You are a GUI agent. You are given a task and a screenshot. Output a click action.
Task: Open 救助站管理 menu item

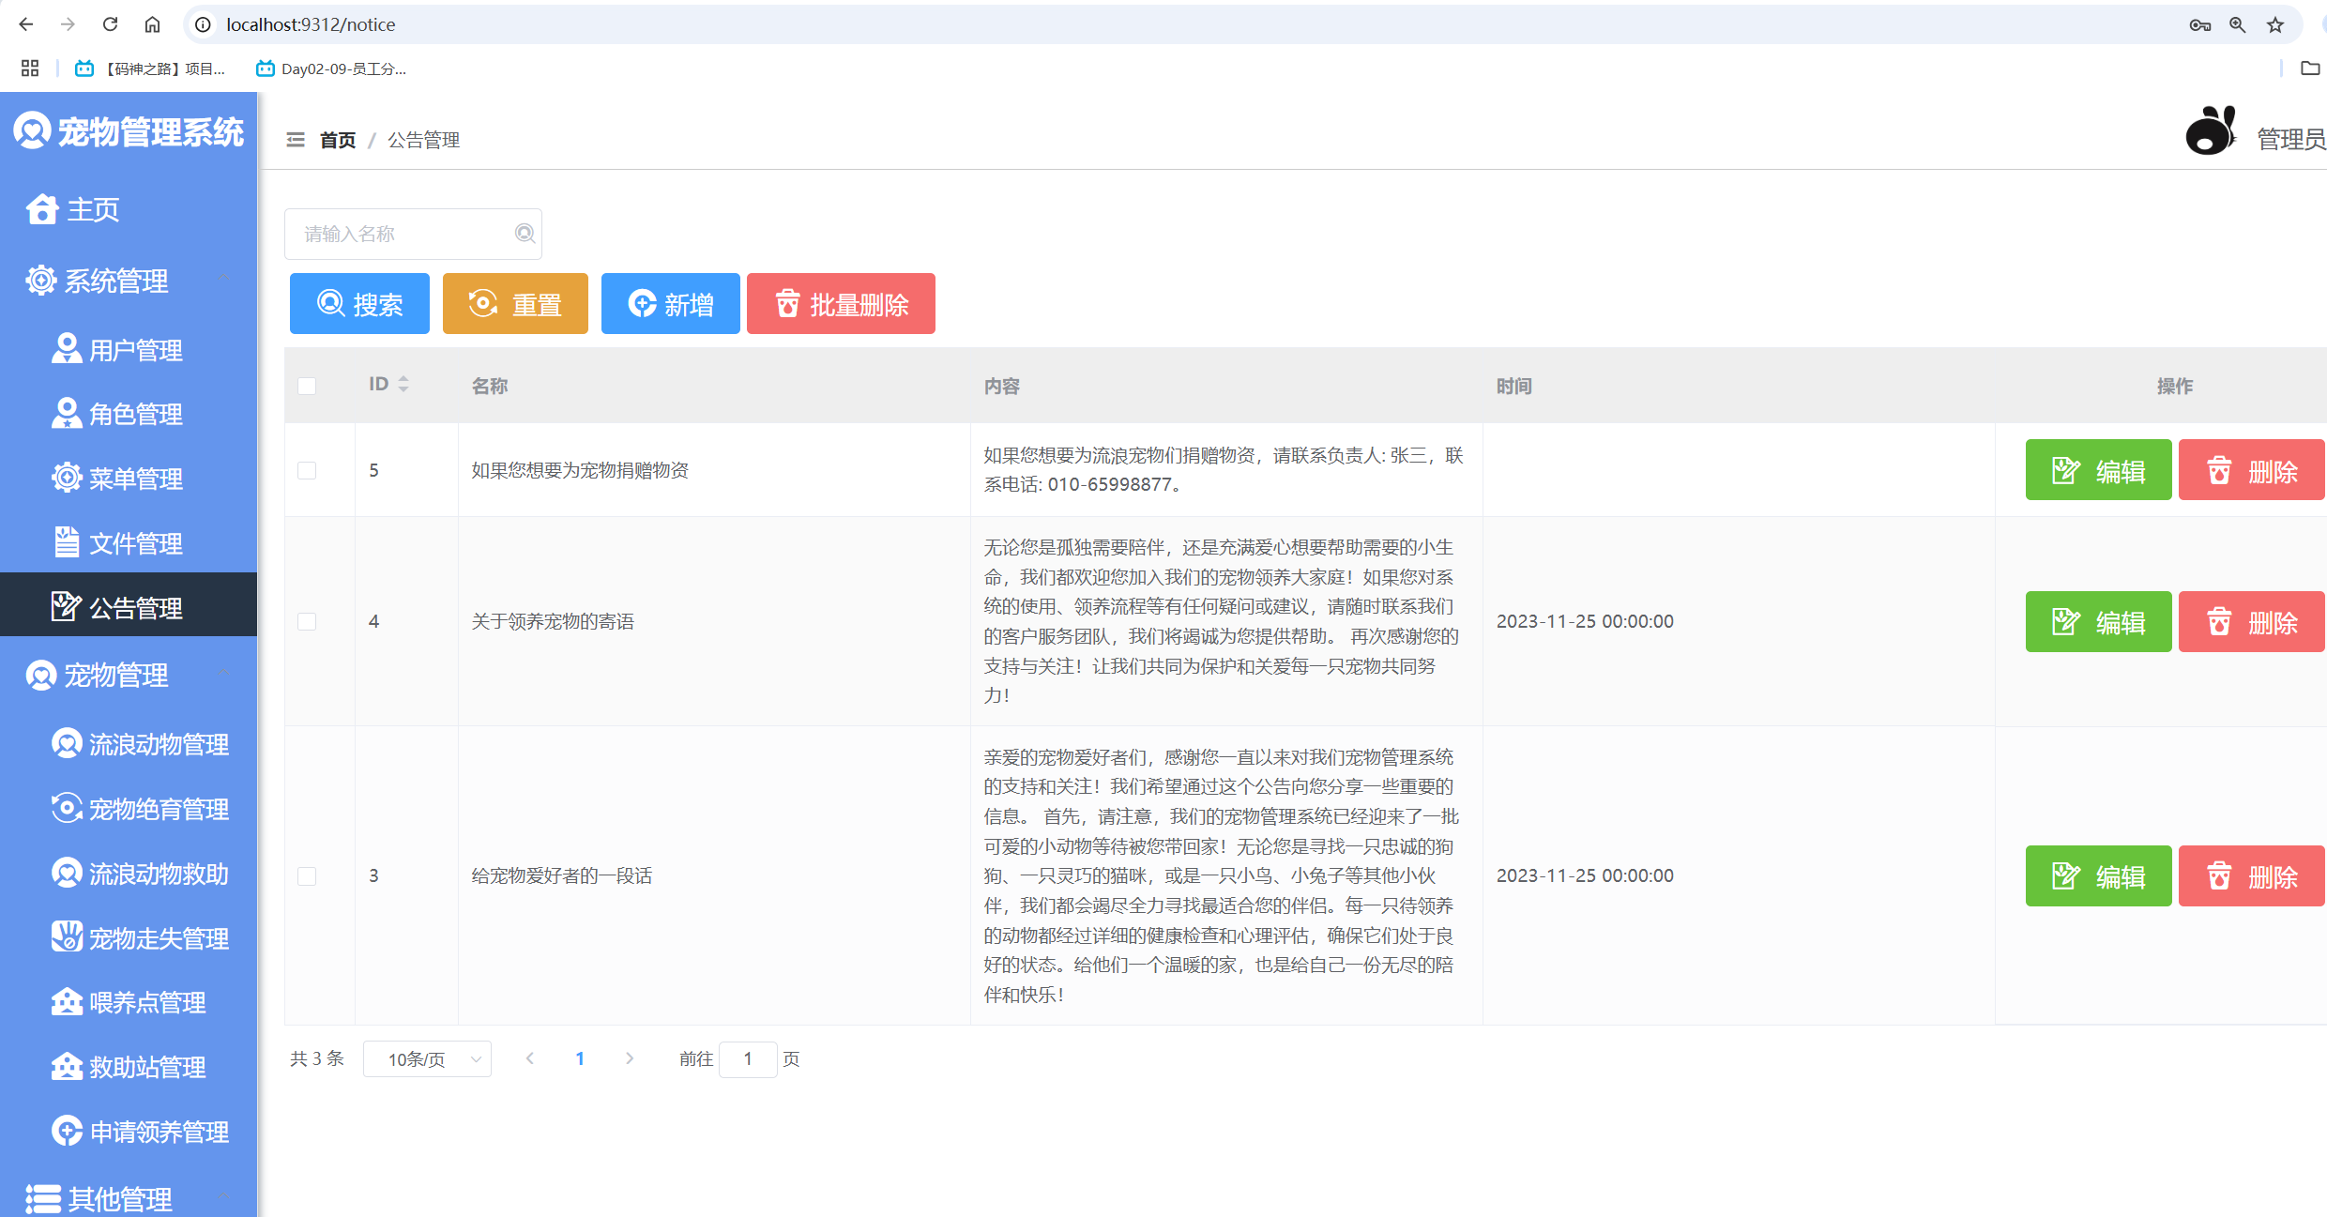(129, 1067)
